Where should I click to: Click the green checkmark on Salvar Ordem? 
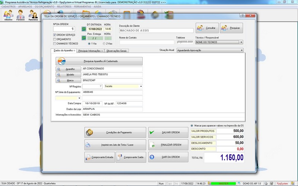pyautogui.click(x=152, y=132)
